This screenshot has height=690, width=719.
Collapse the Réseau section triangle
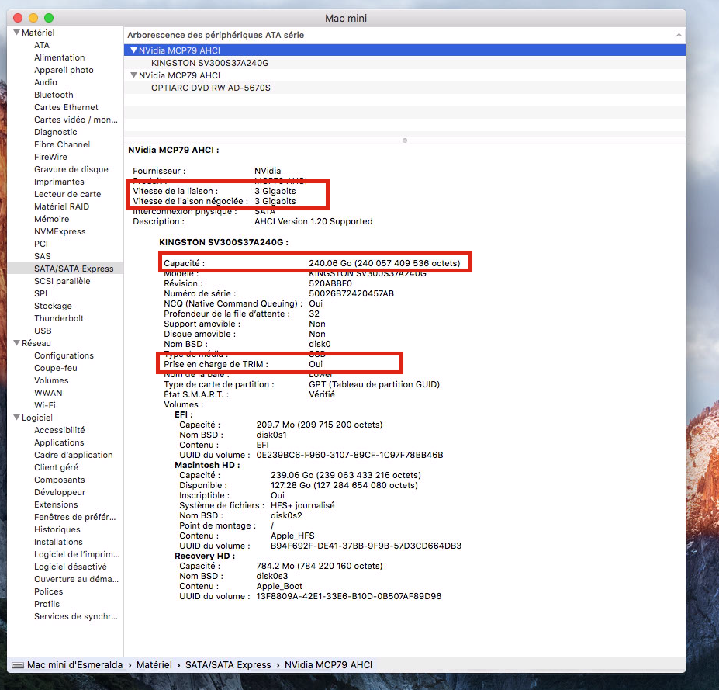tap(16, 343)
